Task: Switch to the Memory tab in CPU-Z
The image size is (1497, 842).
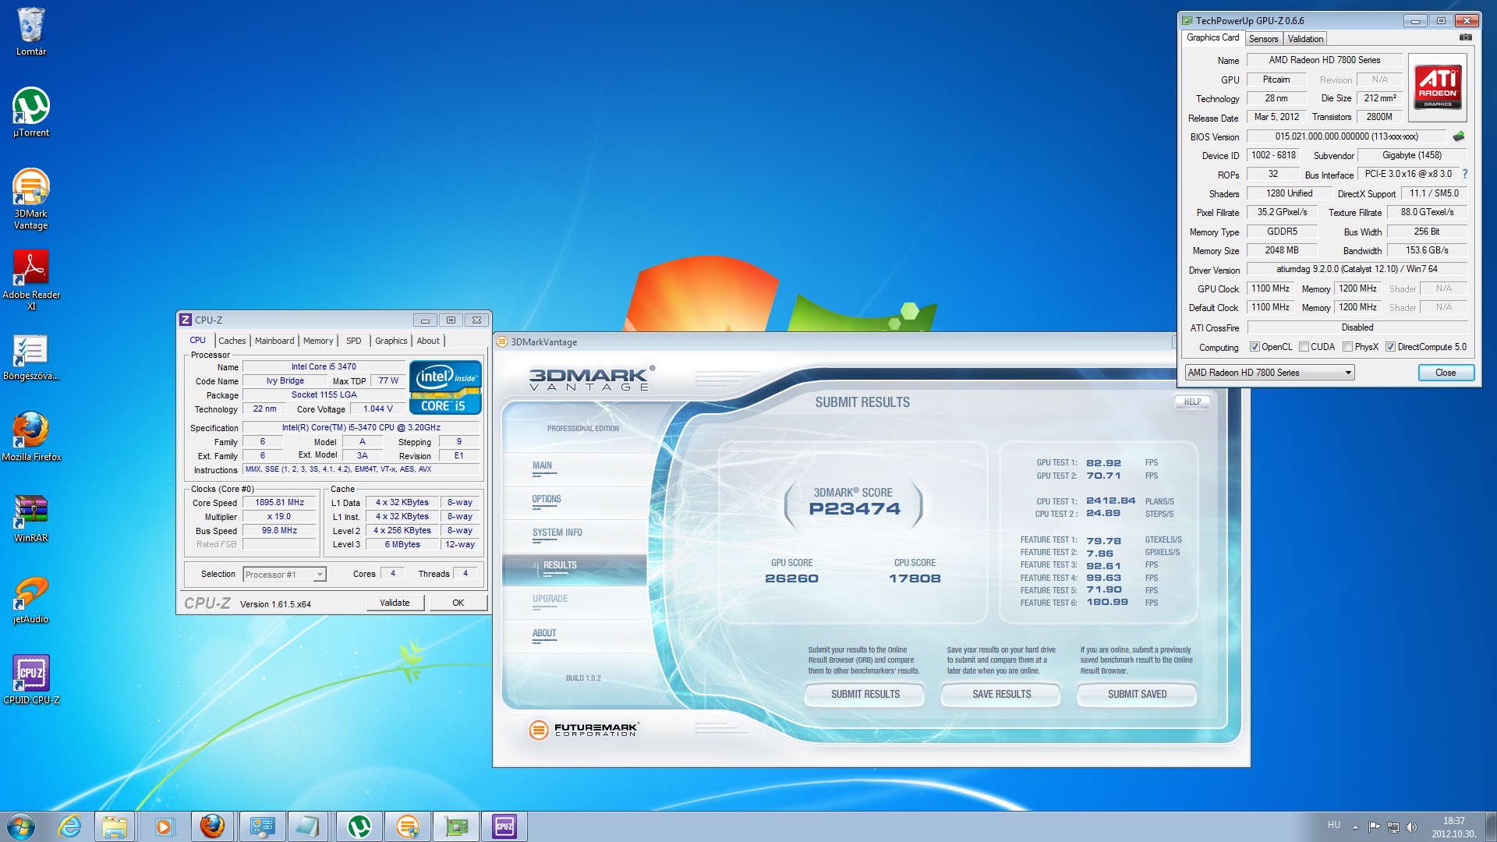Action: (x=318, y=341)
